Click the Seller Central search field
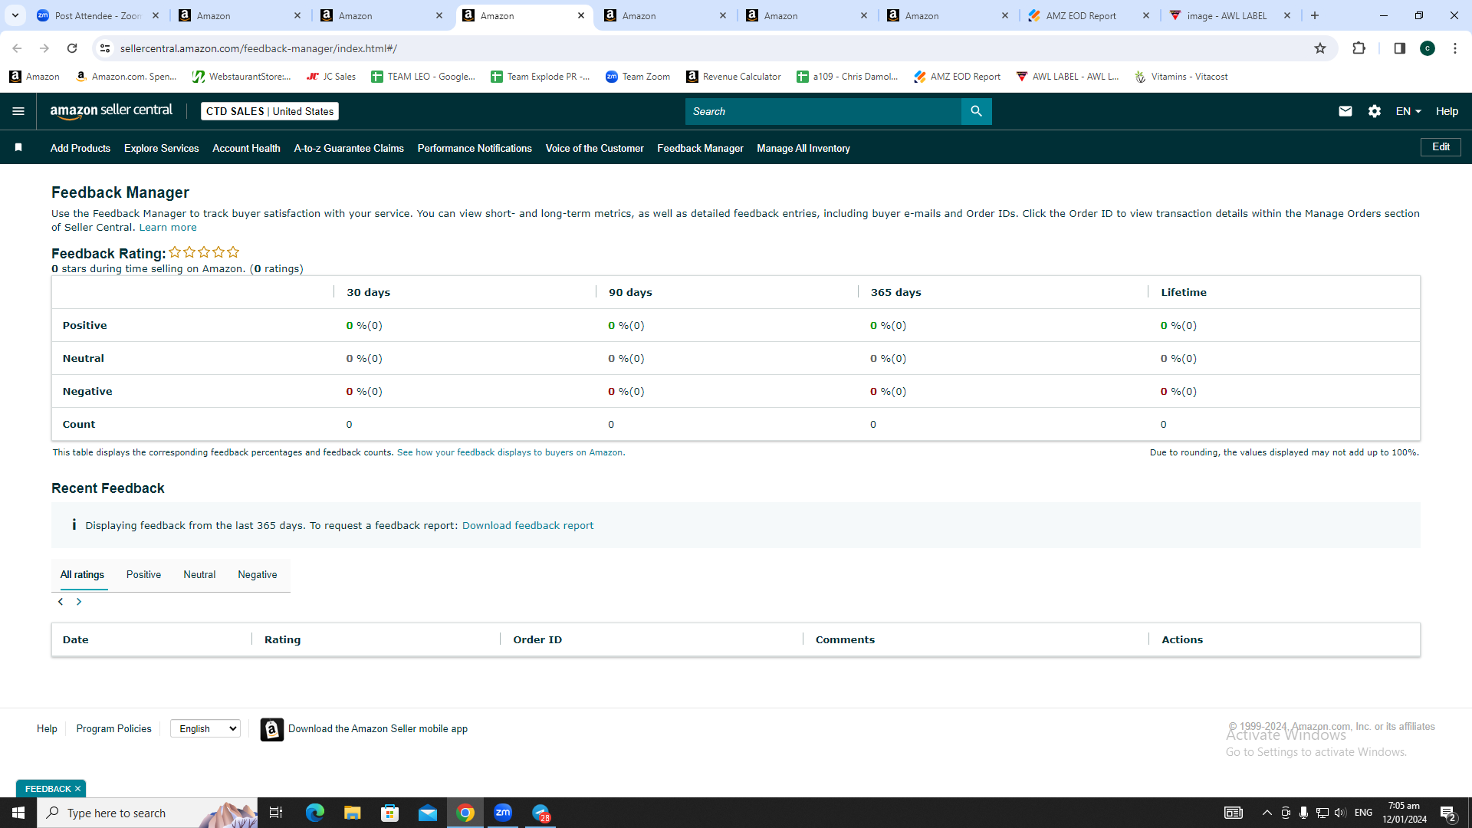The height and width of the screenshot is (828, 1472). click(823, 111)
